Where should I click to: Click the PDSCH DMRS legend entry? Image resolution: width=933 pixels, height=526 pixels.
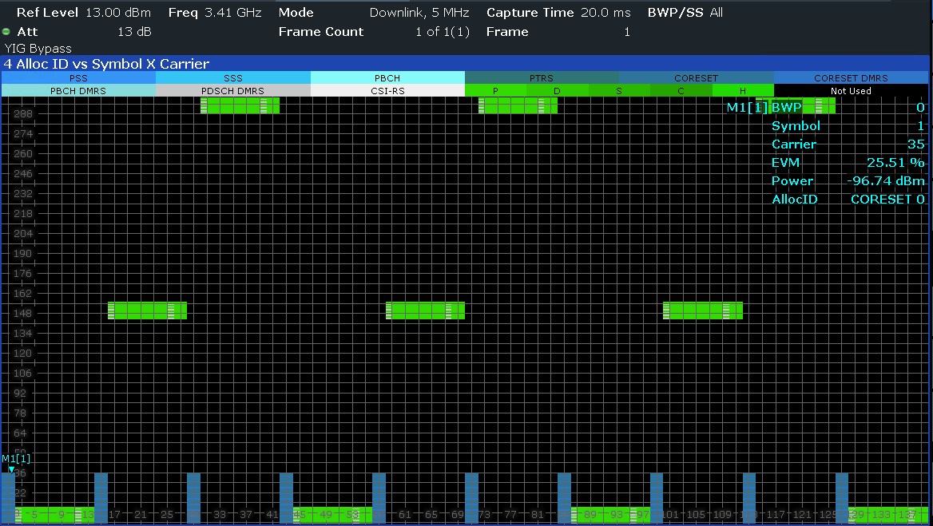pyautogui.click(x=233, y=90)
